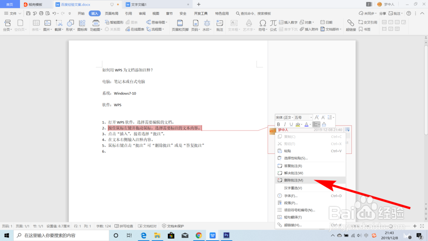Screen dimensions: 428x241
Task: Select 删除批注(M) in context menu
Action: (310, 180)
